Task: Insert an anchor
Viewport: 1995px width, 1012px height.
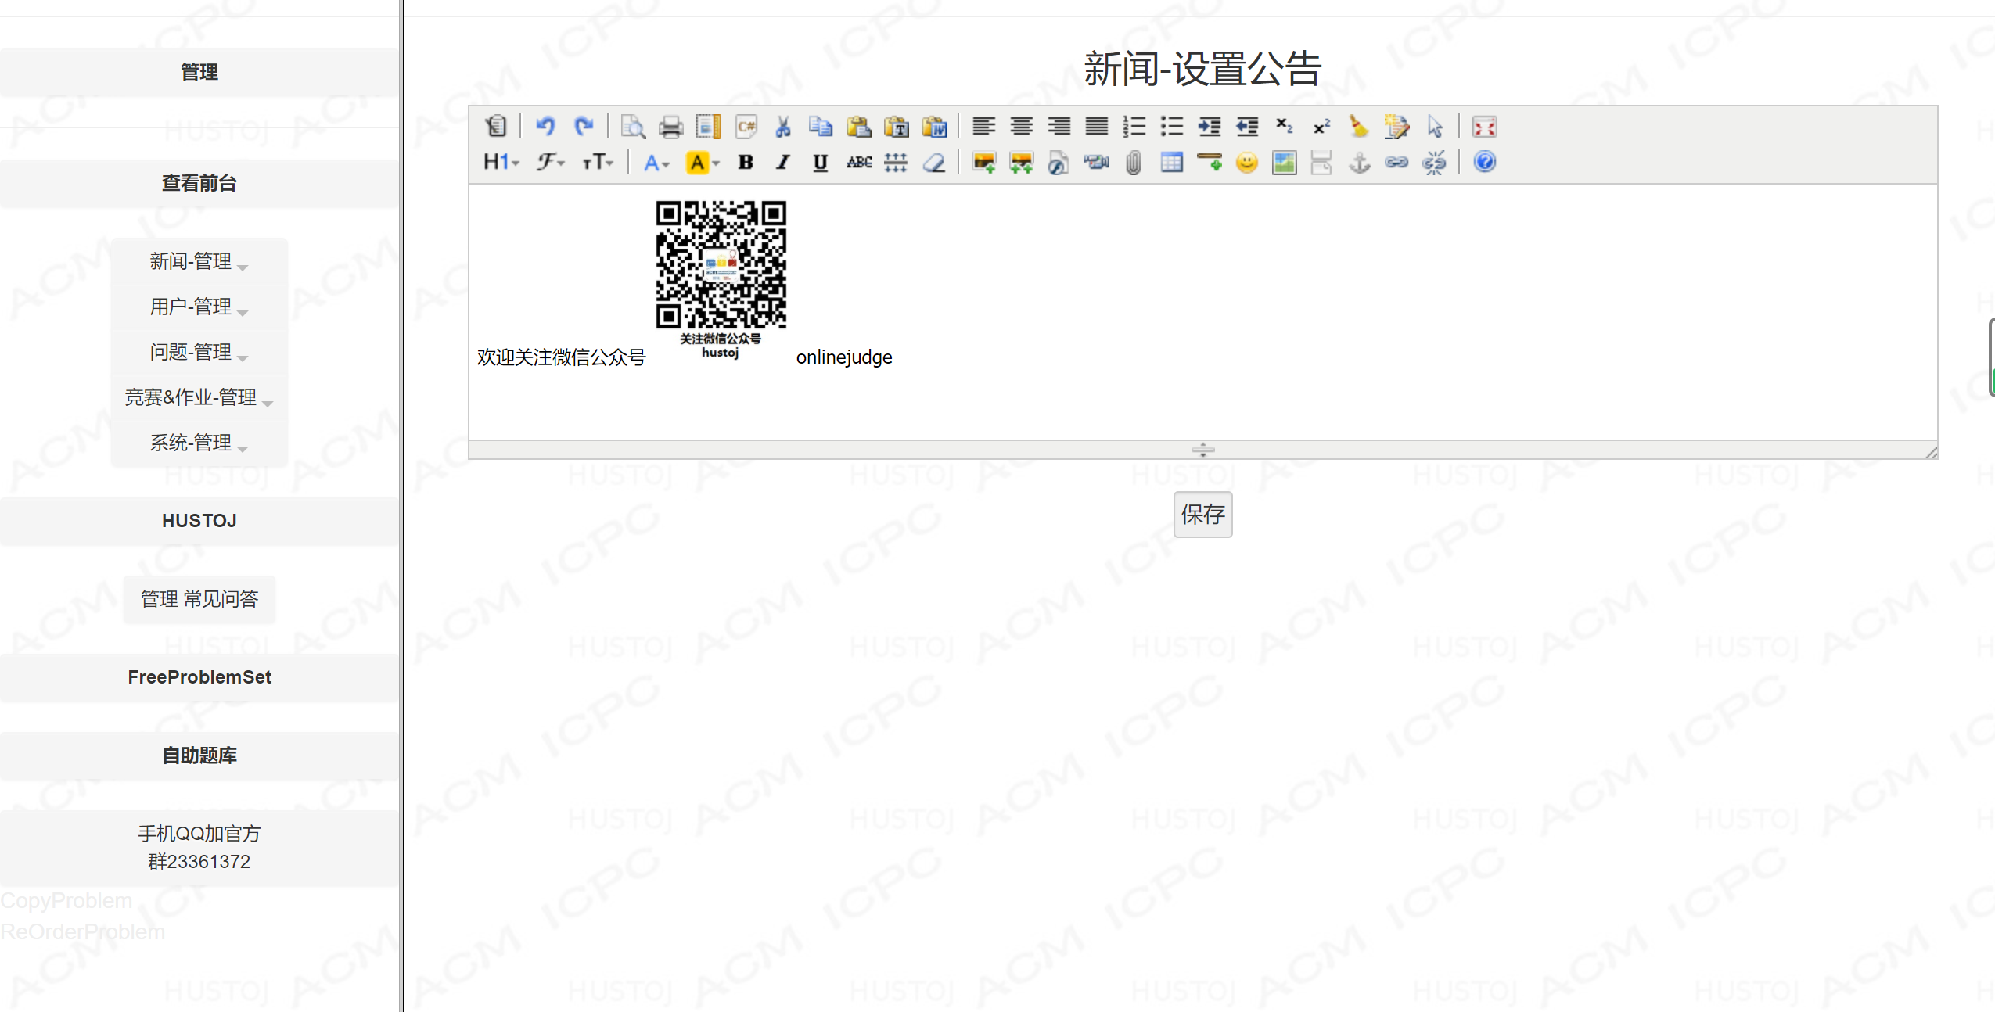Action: click(x=1359, y=162)
